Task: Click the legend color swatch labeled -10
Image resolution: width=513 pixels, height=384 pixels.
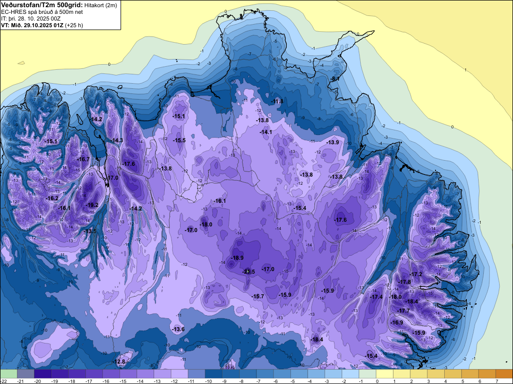Action: click(213, 374)
